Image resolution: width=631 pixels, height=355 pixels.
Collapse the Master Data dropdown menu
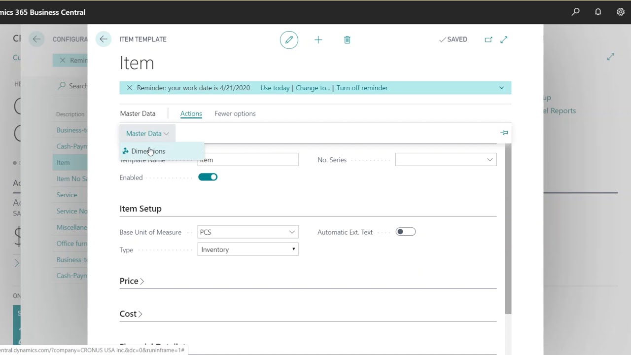click(x=147, y=134)
